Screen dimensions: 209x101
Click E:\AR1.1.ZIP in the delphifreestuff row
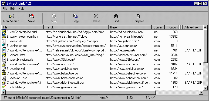tap(193, 83)
